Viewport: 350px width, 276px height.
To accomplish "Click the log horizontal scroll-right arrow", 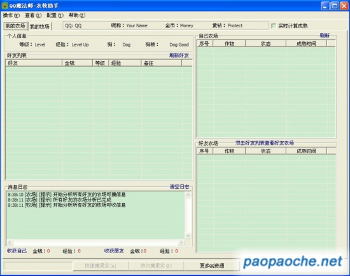I will click(181, 242).
